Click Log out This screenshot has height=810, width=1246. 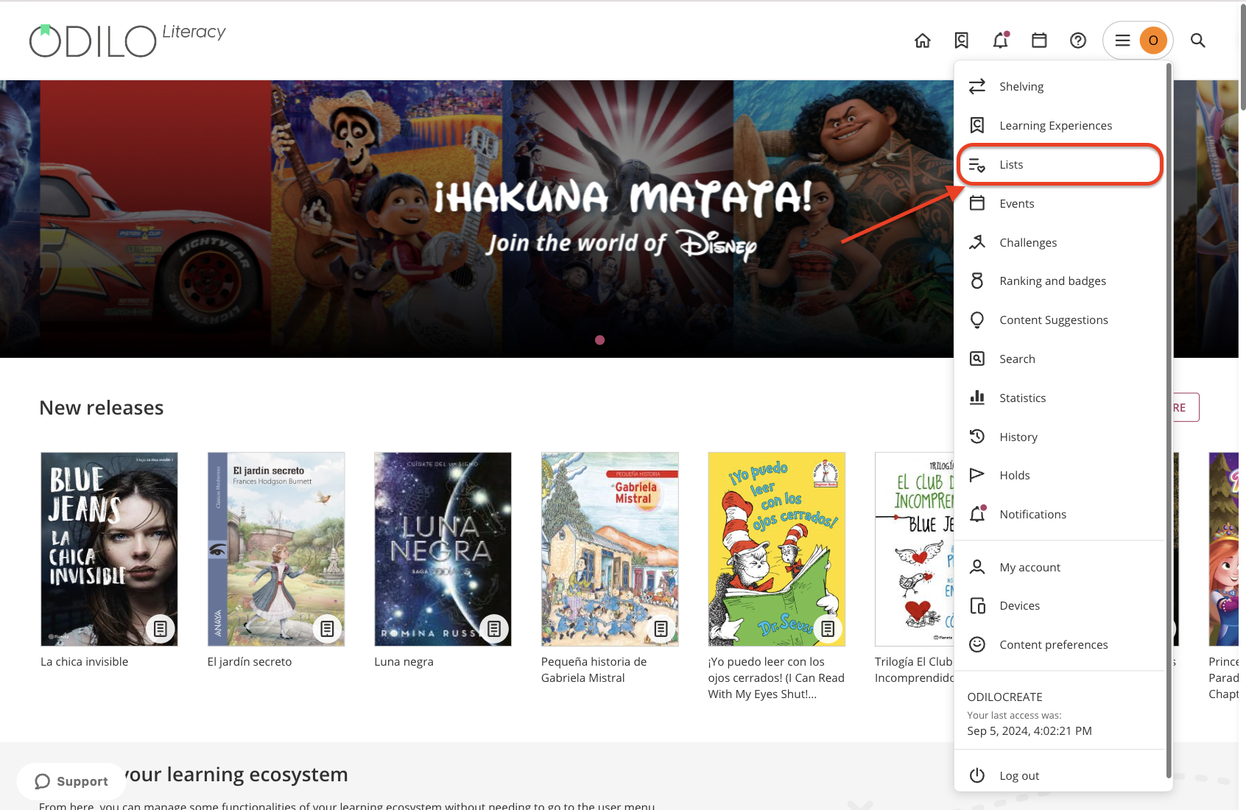pyautogui.click(x=1060, y=775)
